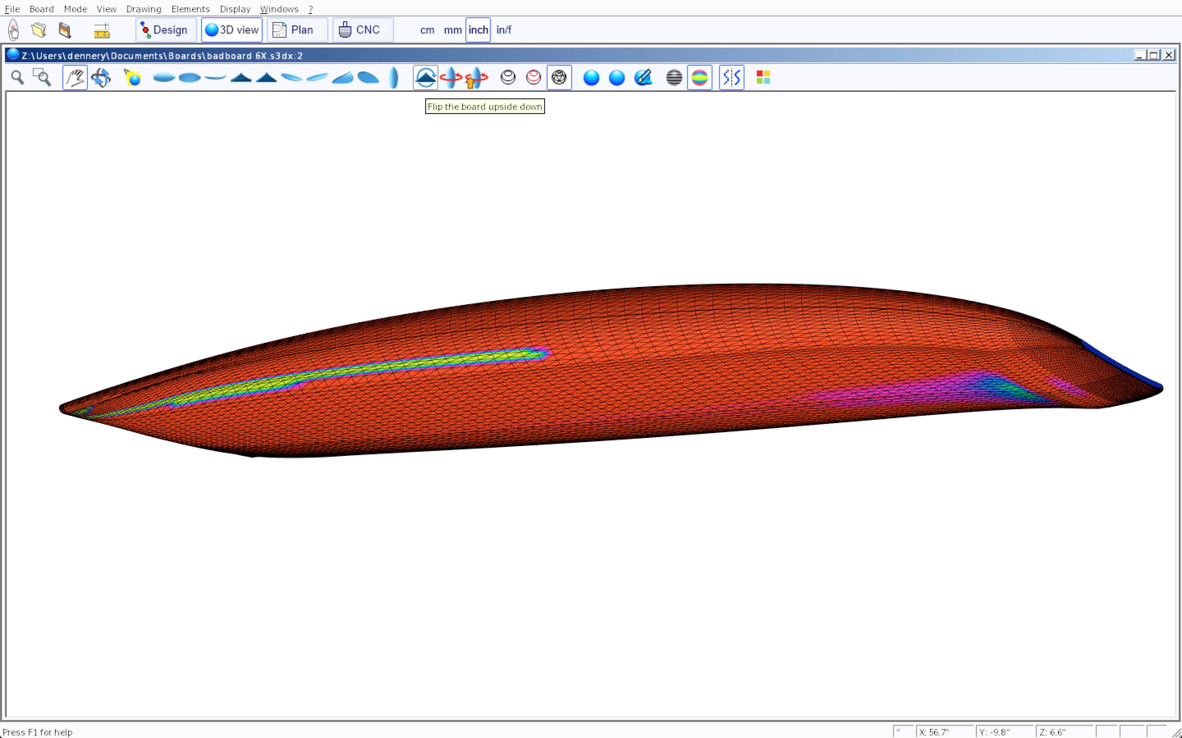Click the striped zebra sphere rendering icon
Image resolution: width=1182 pixels, height=738 pixels.
[673, 77]
